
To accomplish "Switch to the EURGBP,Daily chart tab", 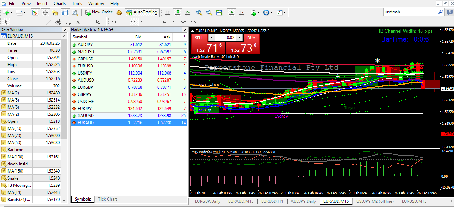I will point(208,201).
